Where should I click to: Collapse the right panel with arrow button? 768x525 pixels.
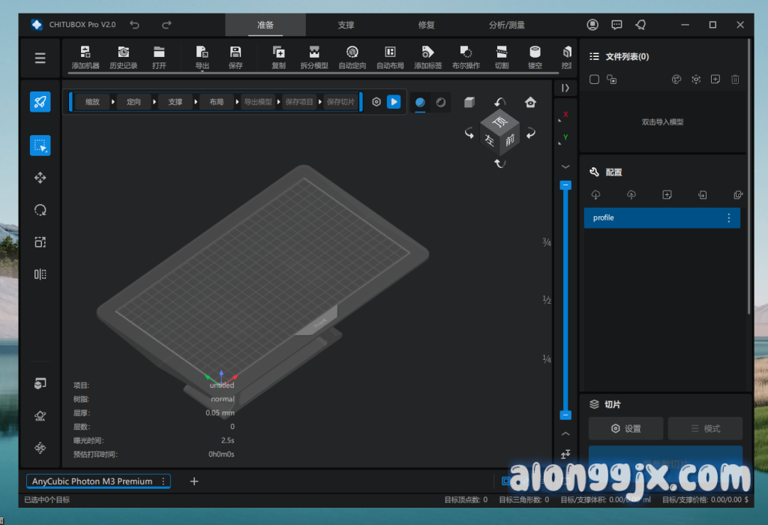pos(565,88)
